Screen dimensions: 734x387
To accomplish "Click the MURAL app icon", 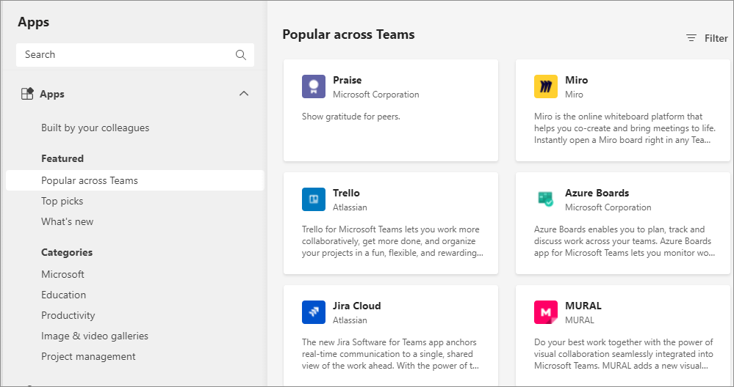I will pyautogui.click(x=546, y=312).
